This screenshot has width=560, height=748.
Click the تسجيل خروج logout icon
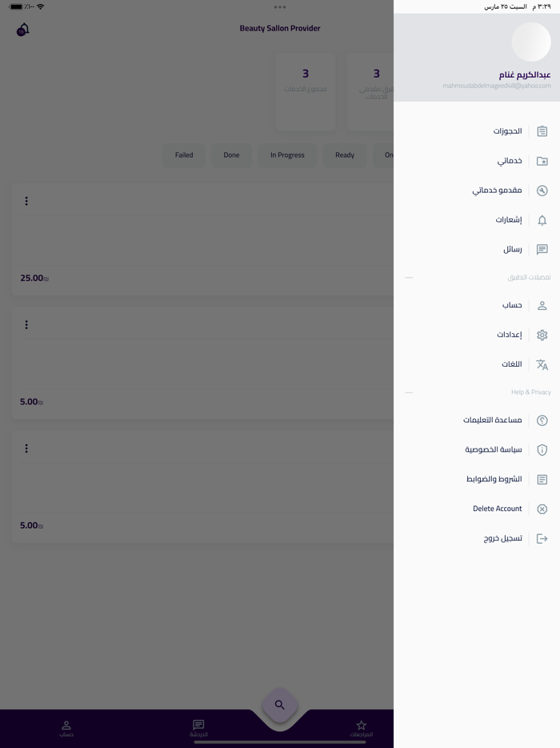[542, 539]
